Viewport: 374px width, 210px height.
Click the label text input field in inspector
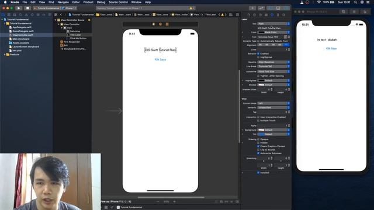pyautogui.click(x=273, y=28)
